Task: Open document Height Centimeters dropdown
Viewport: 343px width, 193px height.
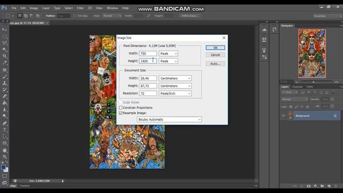Action: [175, 86]
